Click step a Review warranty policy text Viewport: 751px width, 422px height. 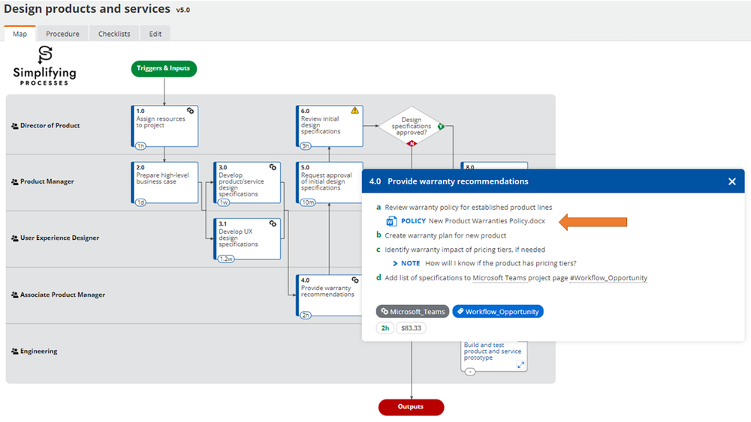tap(469, 208)
